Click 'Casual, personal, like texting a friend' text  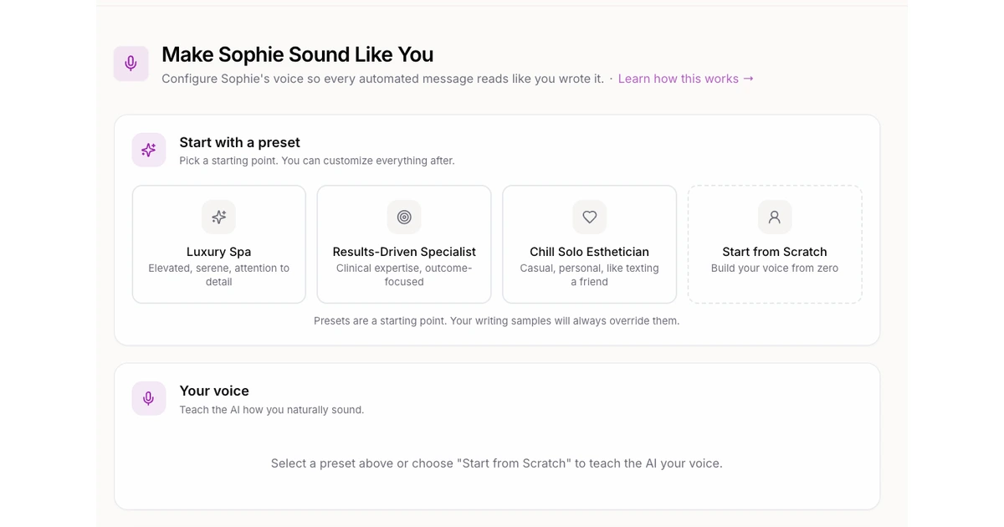(x=589, y=275)
